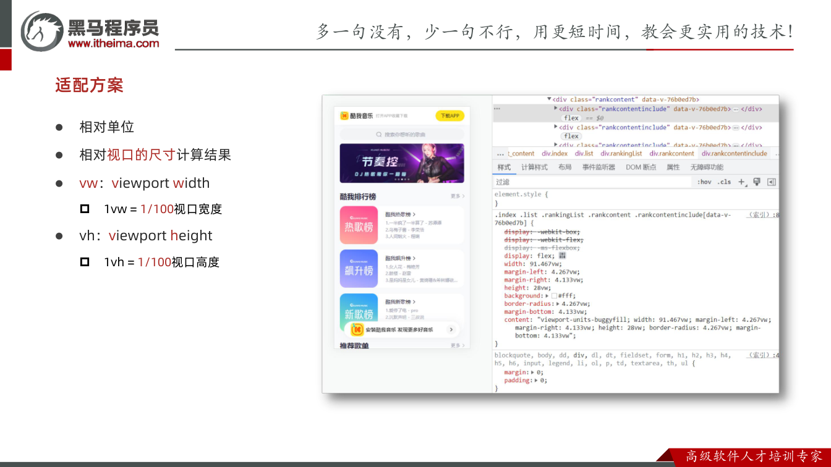Open the 酷我飙升榜 chart link
The image size is (831, 467).
(x=400, y=258)
